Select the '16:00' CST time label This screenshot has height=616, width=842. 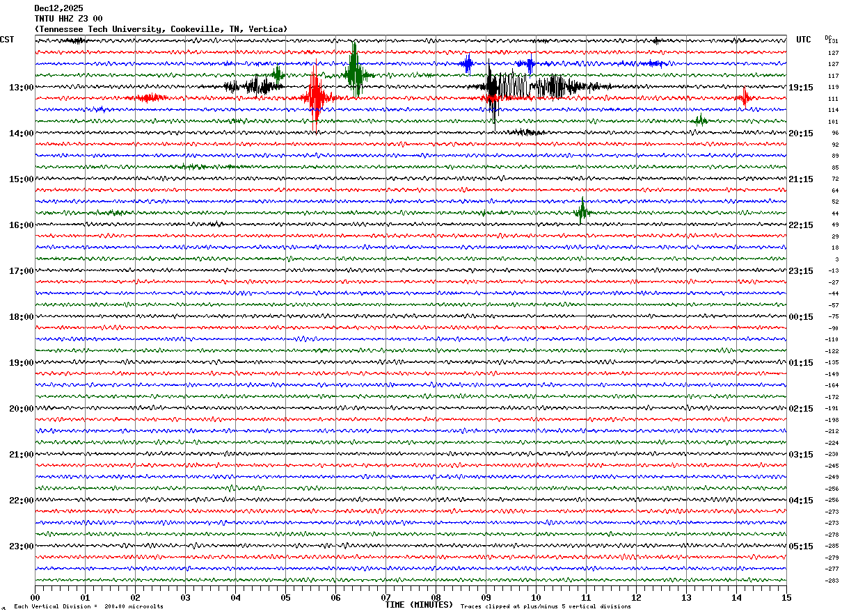tap(22, 225)
